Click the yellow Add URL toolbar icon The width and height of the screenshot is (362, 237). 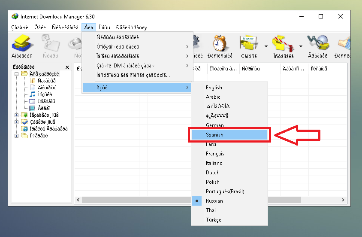pos(22,44)
